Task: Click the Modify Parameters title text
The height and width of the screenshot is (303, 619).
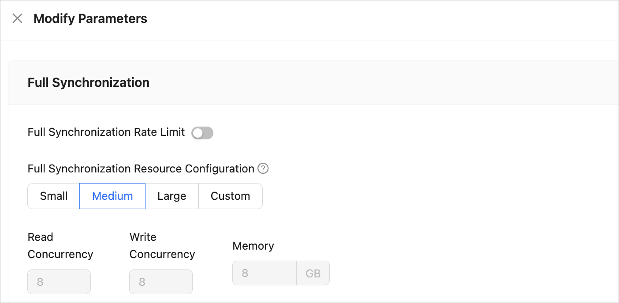Action: [x=90, y=19]
